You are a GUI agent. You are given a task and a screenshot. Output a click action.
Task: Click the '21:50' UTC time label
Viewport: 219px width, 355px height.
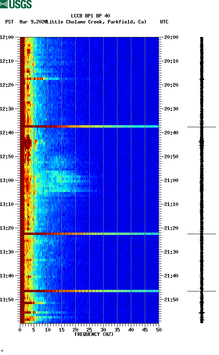click(x=171, y=300)
